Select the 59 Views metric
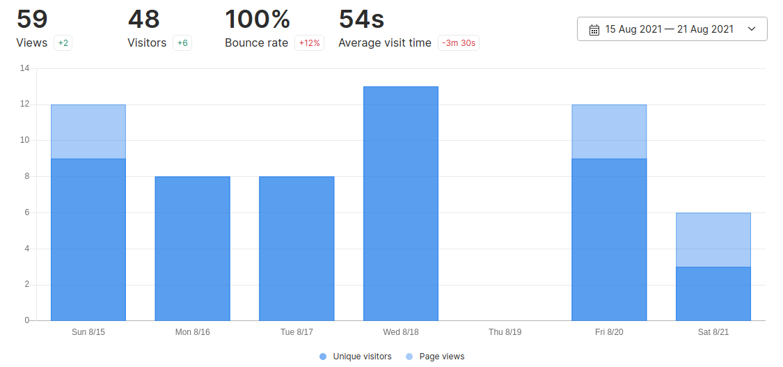Image resolution: width=783 pixels, height=367 pixels. coord(32,20)
